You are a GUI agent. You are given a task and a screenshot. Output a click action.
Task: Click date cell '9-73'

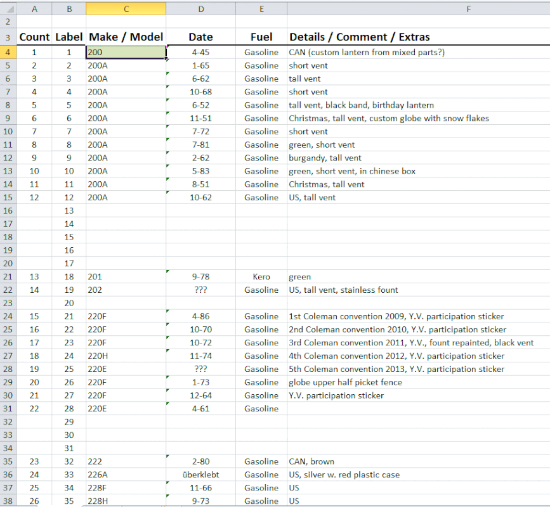(200, 501)
